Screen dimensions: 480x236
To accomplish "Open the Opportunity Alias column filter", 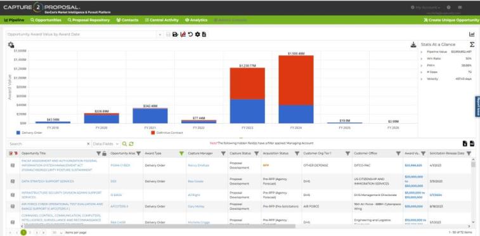I will 139,154.
